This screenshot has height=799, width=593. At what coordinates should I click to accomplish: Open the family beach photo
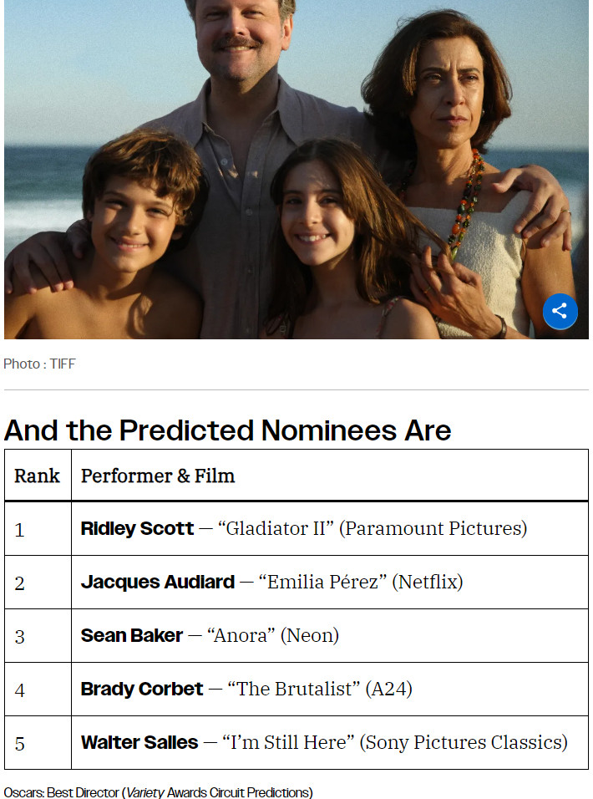[296, 169]
